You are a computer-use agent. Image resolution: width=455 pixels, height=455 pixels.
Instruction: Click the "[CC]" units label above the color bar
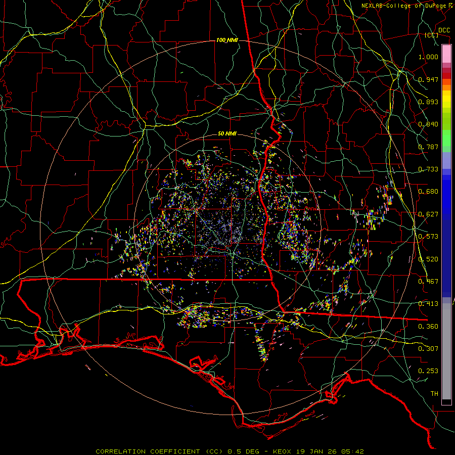[432, 35]
